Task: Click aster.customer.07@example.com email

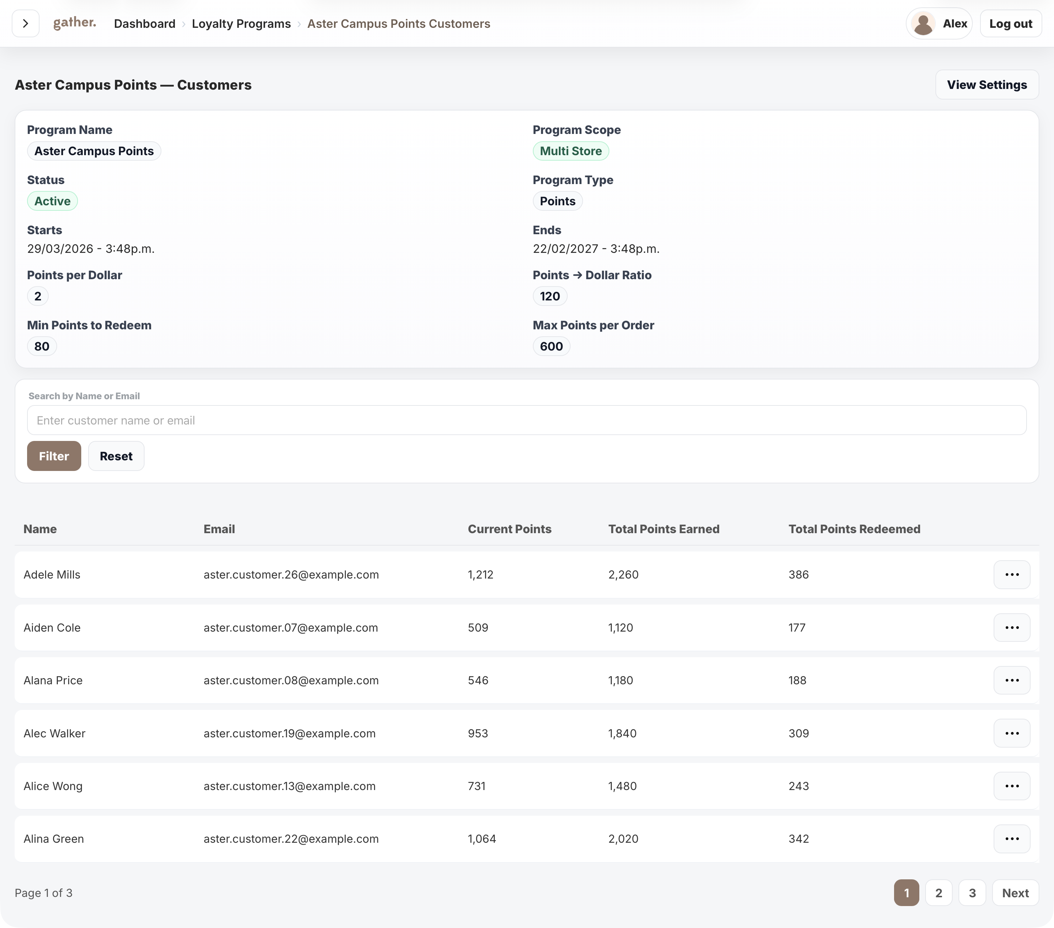Action: (291, 628)
